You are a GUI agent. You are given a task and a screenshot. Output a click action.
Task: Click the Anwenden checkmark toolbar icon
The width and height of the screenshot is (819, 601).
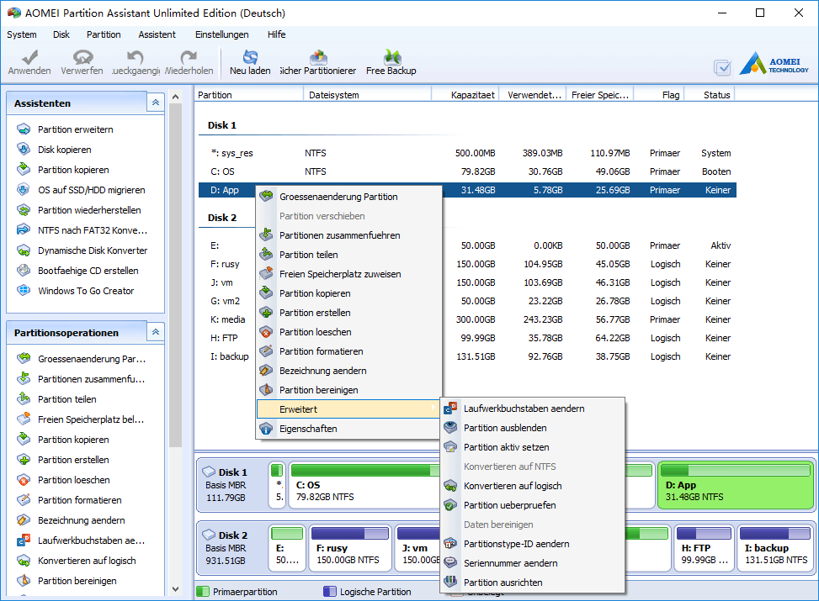(x=29, y=56)
